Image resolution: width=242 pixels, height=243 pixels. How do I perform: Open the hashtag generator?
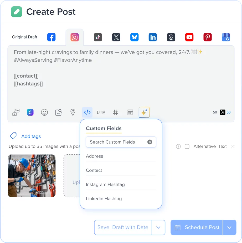click(116, 112)
